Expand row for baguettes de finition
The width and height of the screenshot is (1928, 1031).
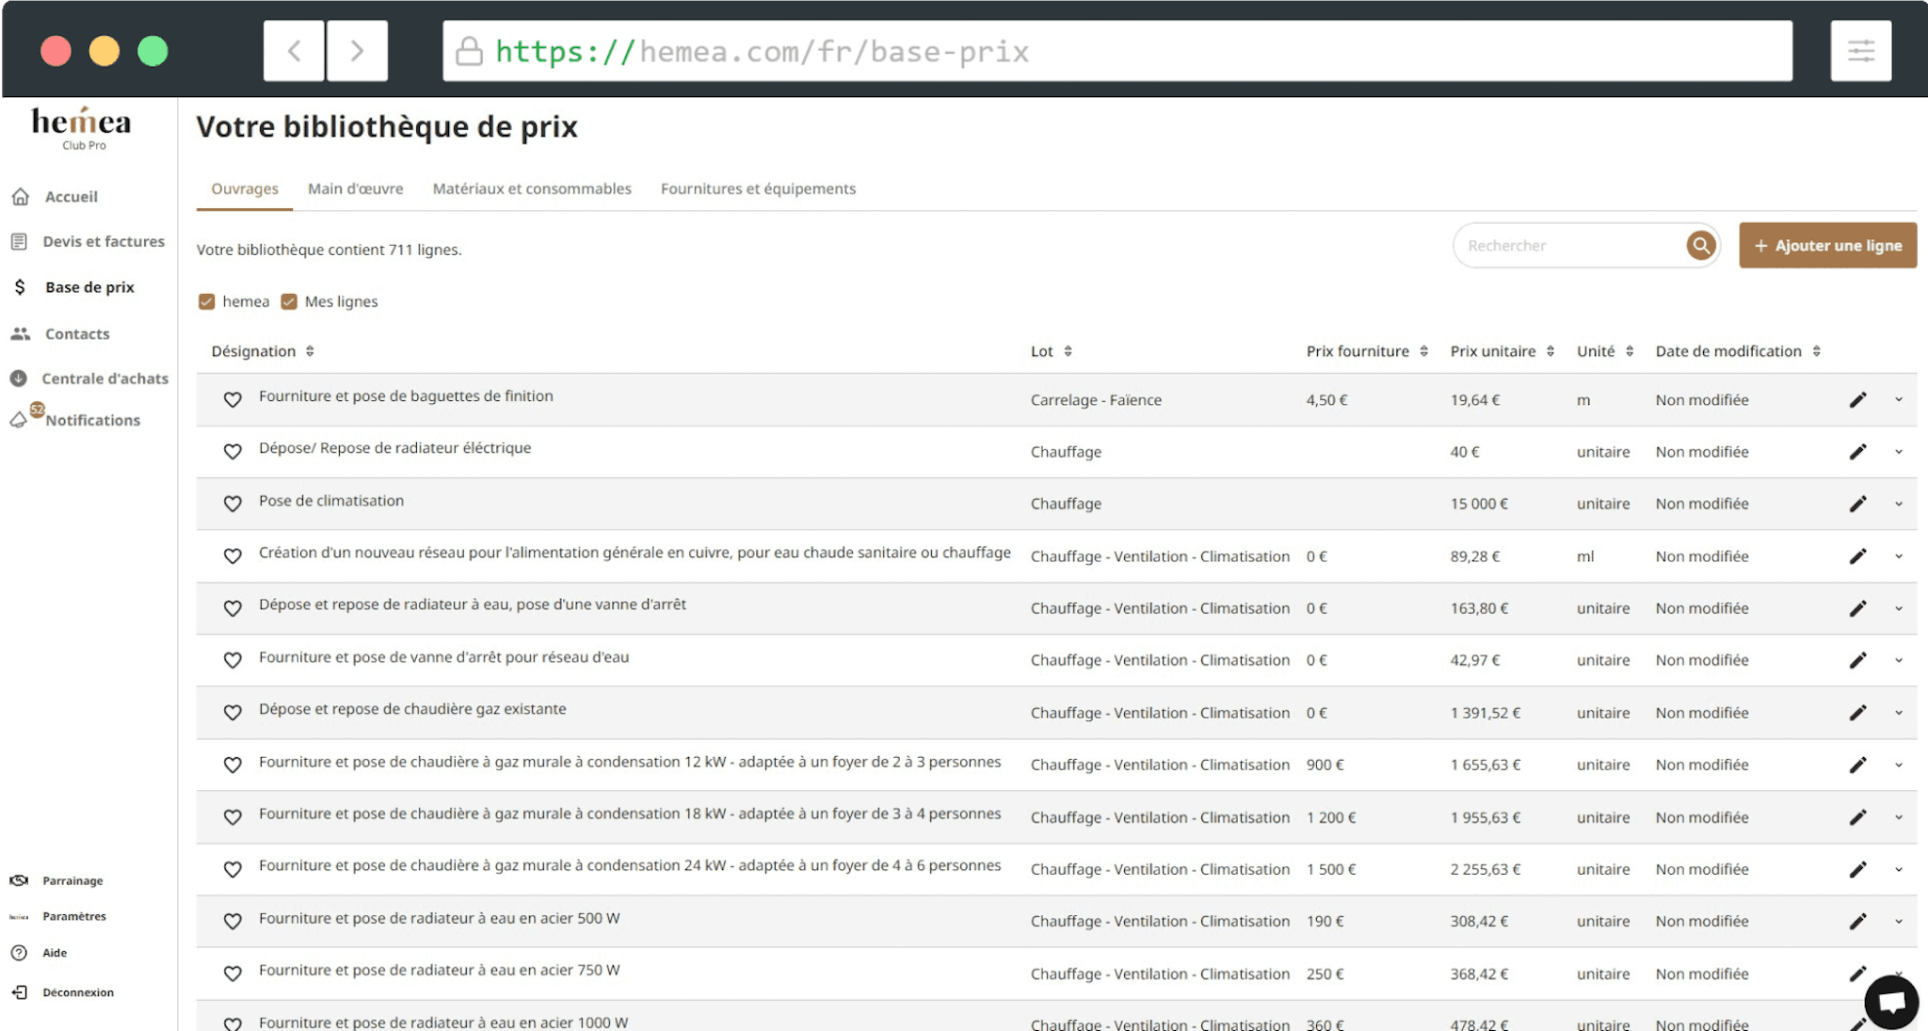pos(1899,400)
